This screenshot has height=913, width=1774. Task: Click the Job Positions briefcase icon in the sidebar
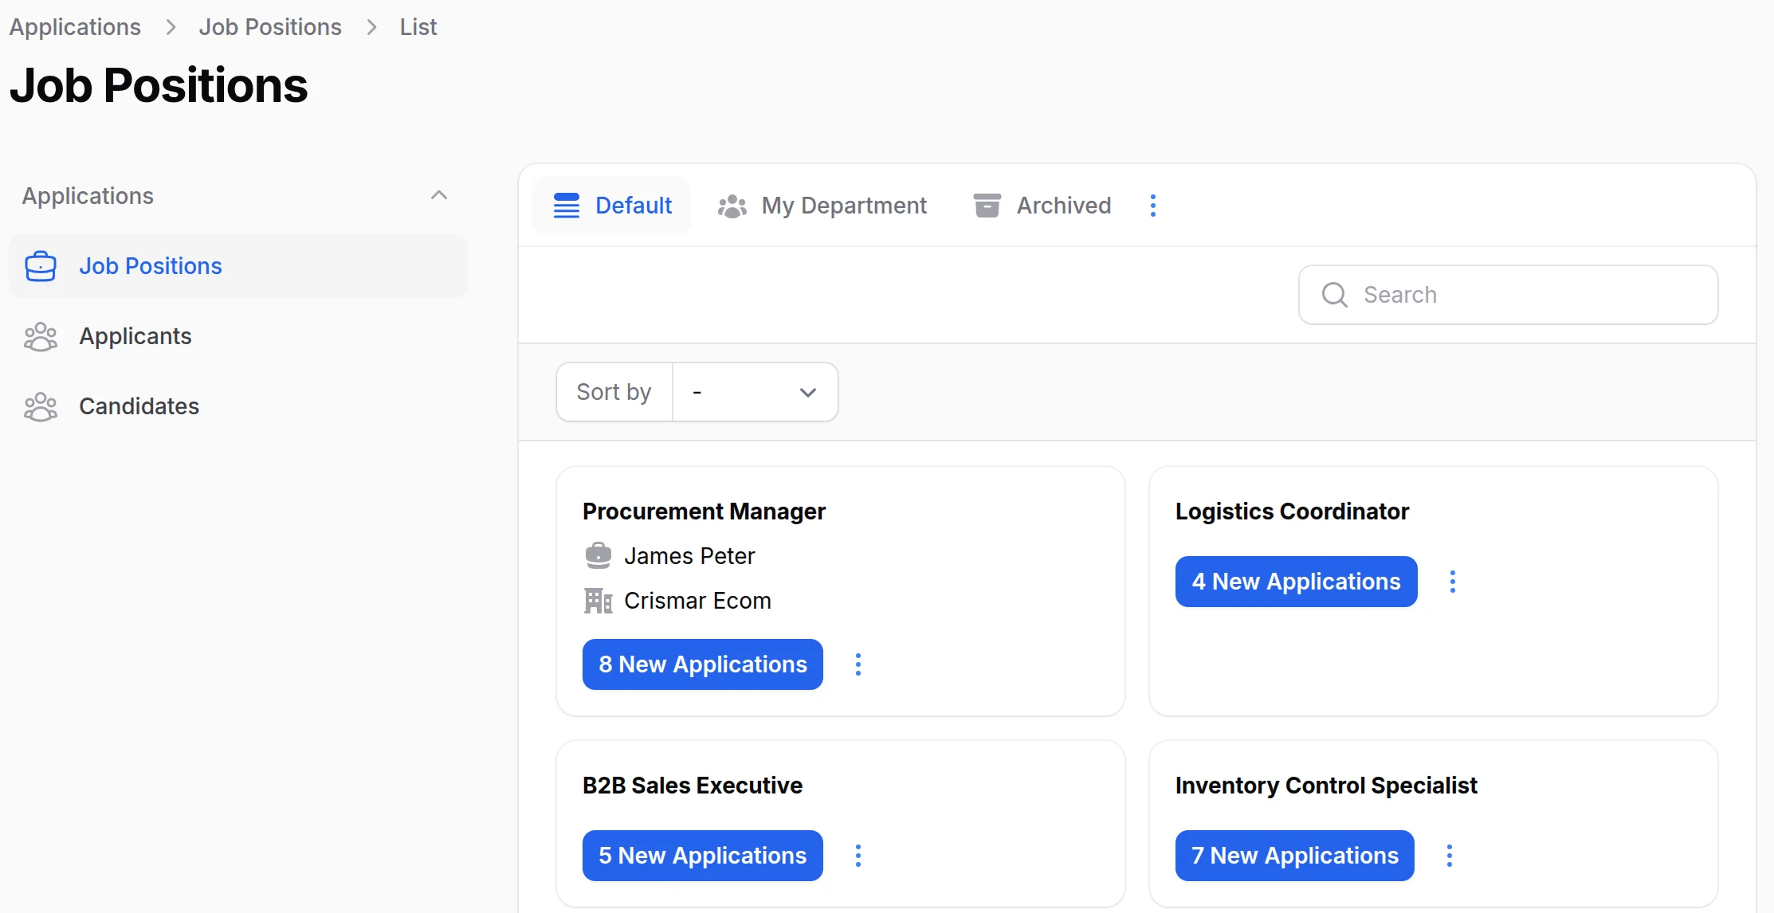coord(40,266)
